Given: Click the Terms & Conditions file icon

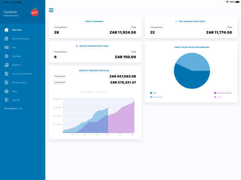Looking at the screenshot, I should [7, 73].
